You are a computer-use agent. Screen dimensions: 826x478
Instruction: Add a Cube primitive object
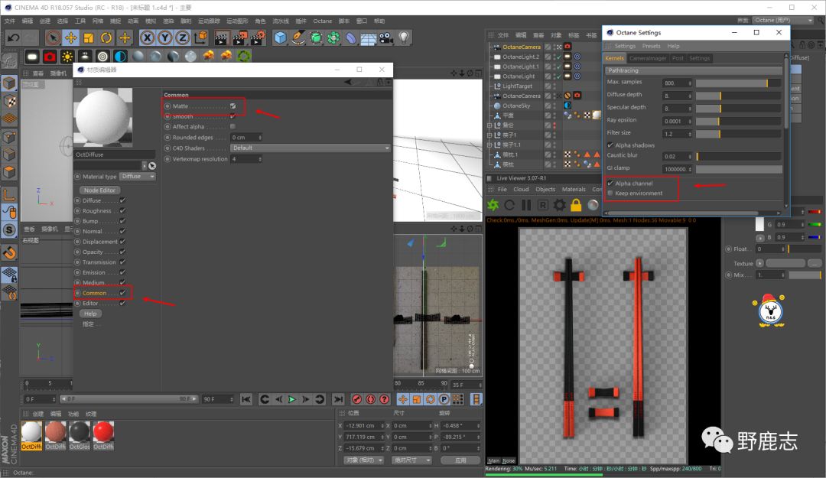[281, 37]
